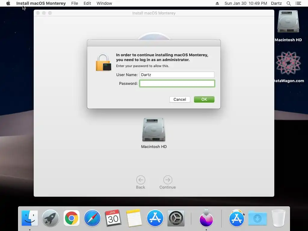Open the File menu

point(75,3)
